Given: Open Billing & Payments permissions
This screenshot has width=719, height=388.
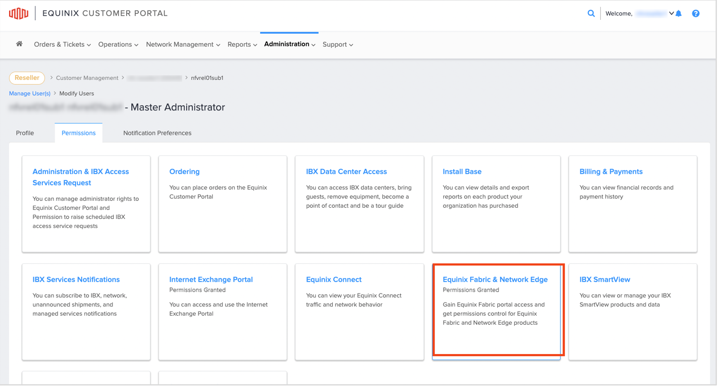Looking at the screenshot, I should point(633,204).
